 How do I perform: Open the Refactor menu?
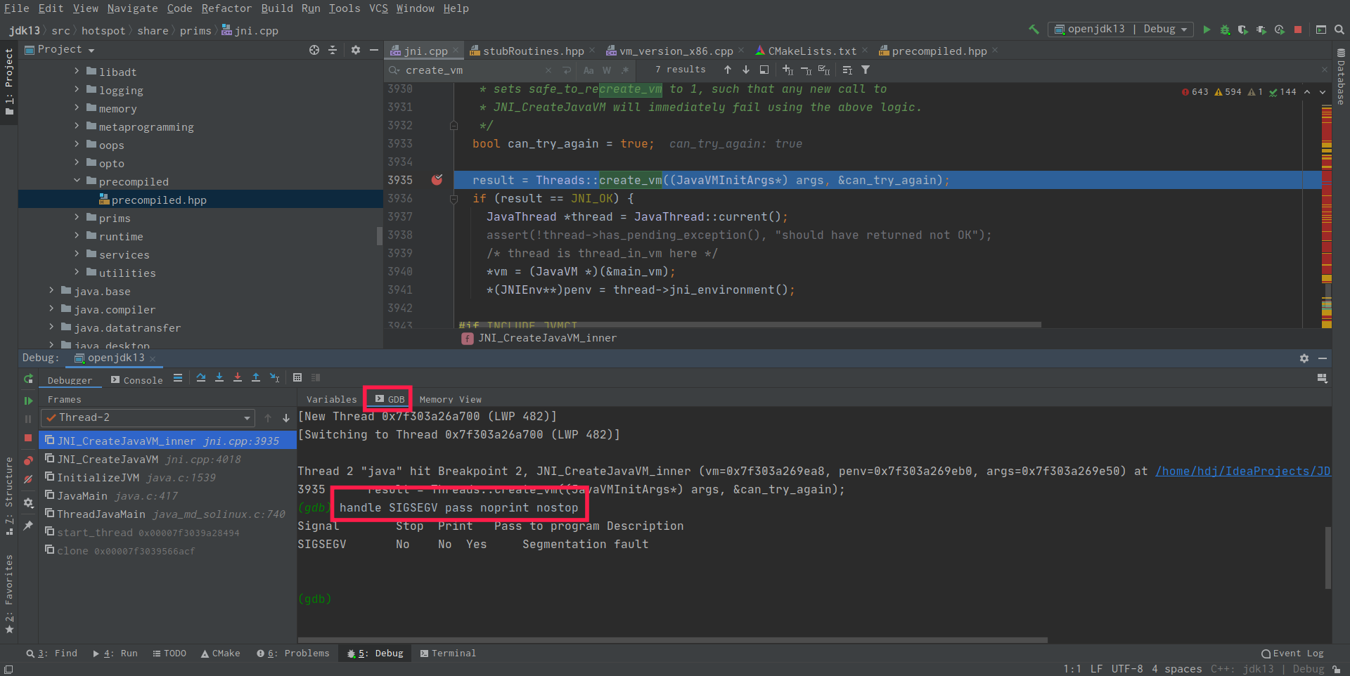[x=226, y=8]
